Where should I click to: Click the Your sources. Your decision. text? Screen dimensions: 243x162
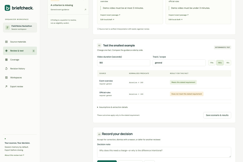17,143
